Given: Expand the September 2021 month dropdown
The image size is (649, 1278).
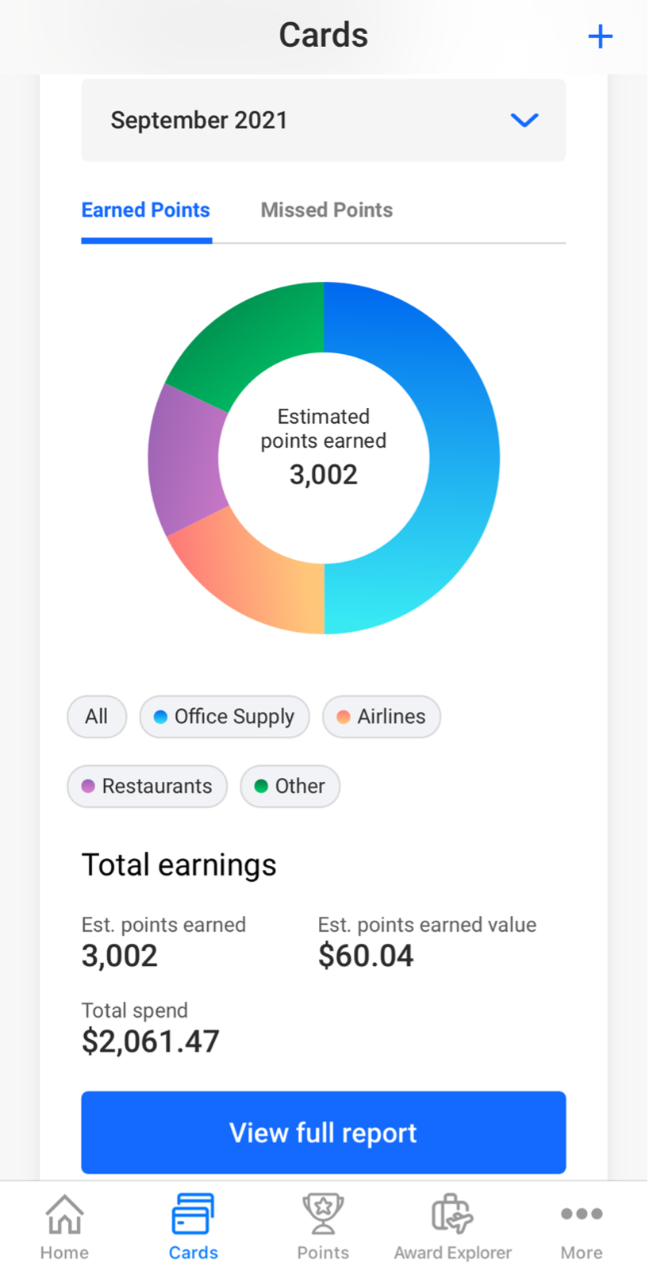Looking at the screenshot, I should point(323,121).
